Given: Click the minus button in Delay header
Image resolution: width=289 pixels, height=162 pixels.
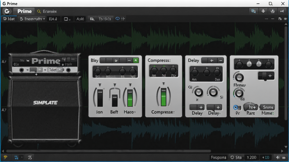Looking at the screenshot, I should tap(220, 60).
